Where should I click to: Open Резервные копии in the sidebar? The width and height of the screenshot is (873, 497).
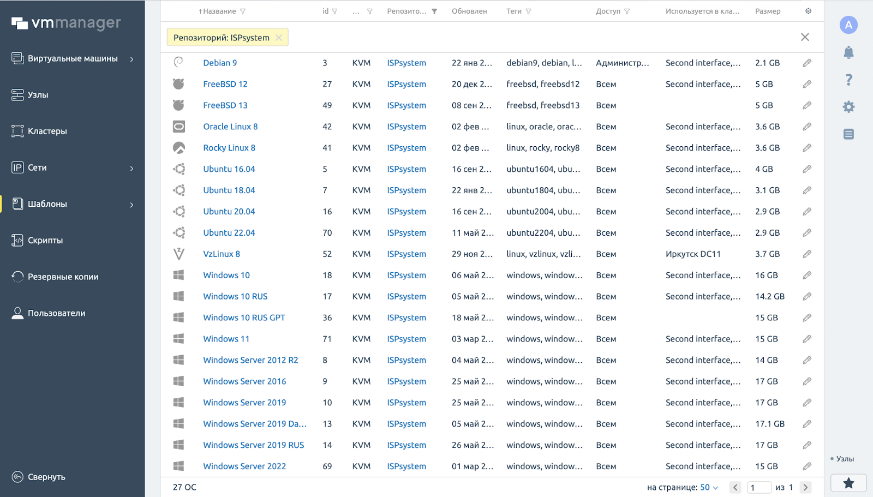[63, 277]
